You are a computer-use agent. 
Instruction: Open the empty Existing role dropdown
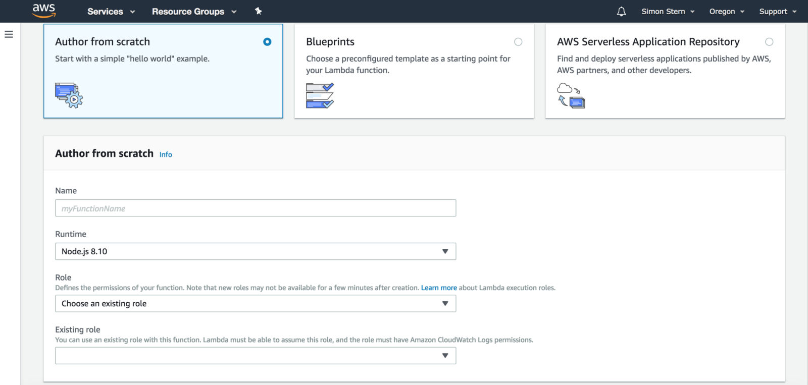tap(255, 356)
